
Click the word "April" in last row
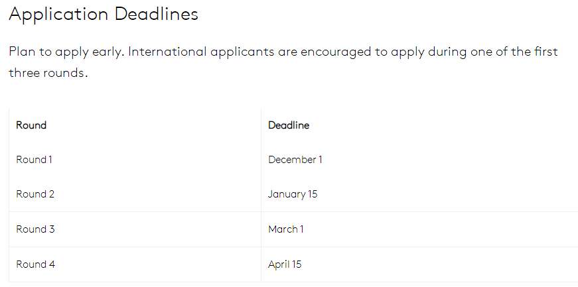click(x=278, y=264)
